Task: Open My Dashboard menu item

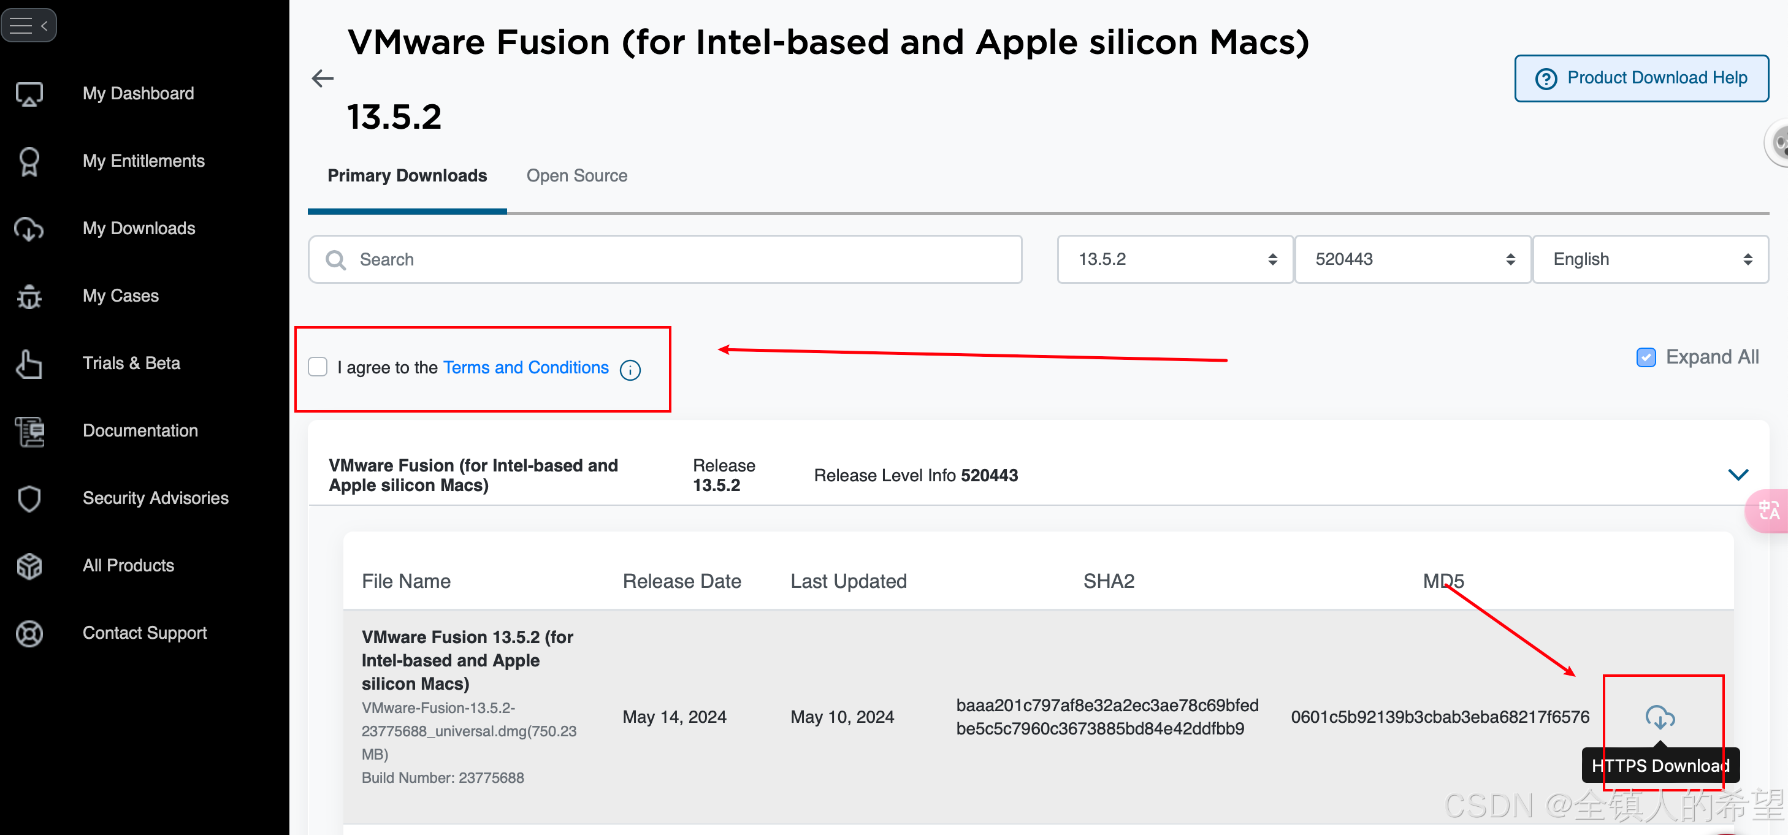Action: click(138, 94)
